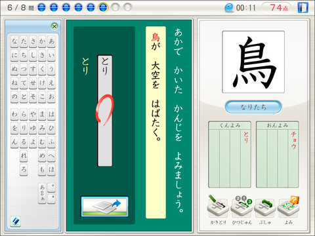Tap the こ key
The image size is (315, 236).
point(42,96)
